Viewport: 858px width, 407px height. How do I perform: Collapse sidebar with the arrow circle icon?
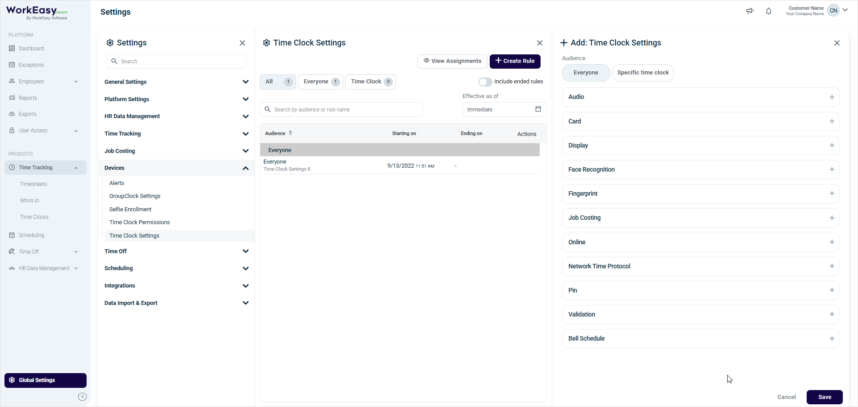click(x=82, y=397)
